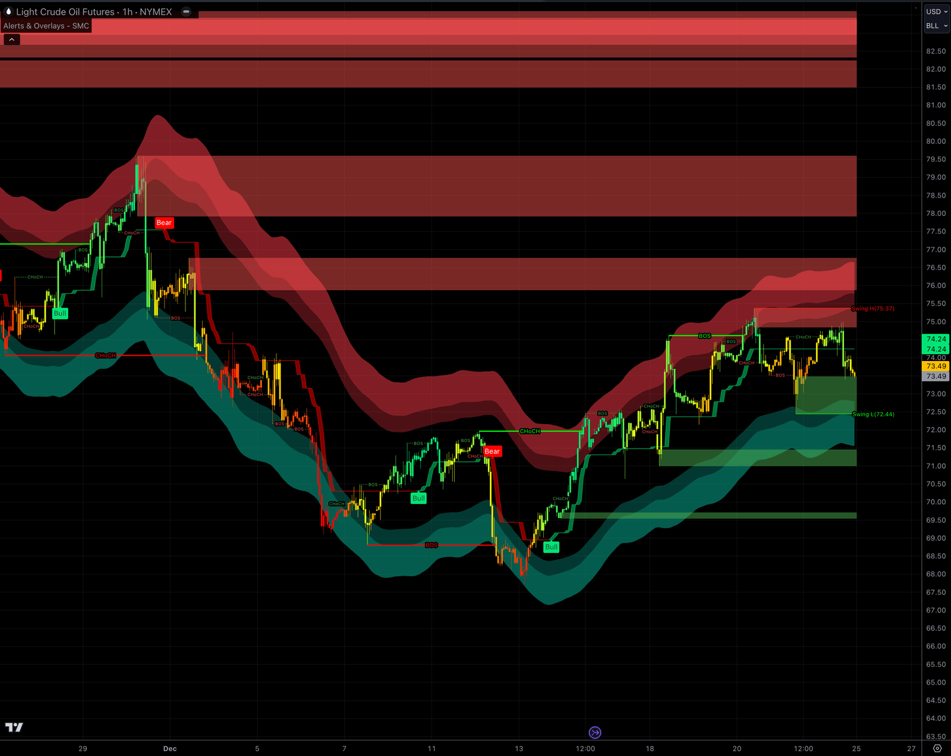
Task: Click the oil droplet symbol icon
Action: [x=8, y=12]
